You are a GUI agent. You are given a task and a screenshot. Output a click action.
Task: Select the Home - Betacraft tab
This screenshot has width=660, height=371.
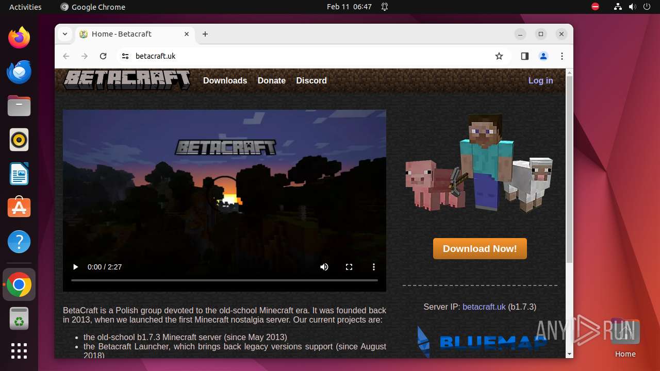coord(134,34)
